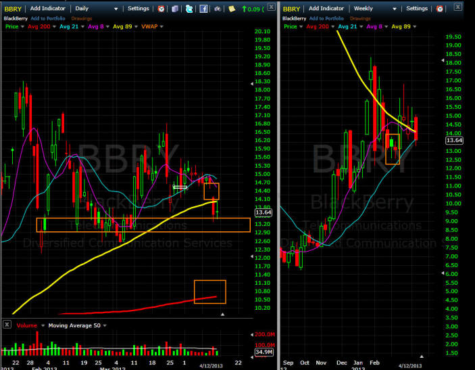
Task: Expand the Avg 89 dropdown in Weekly chart
Action: pyautogui.click(x=414, y=26)
